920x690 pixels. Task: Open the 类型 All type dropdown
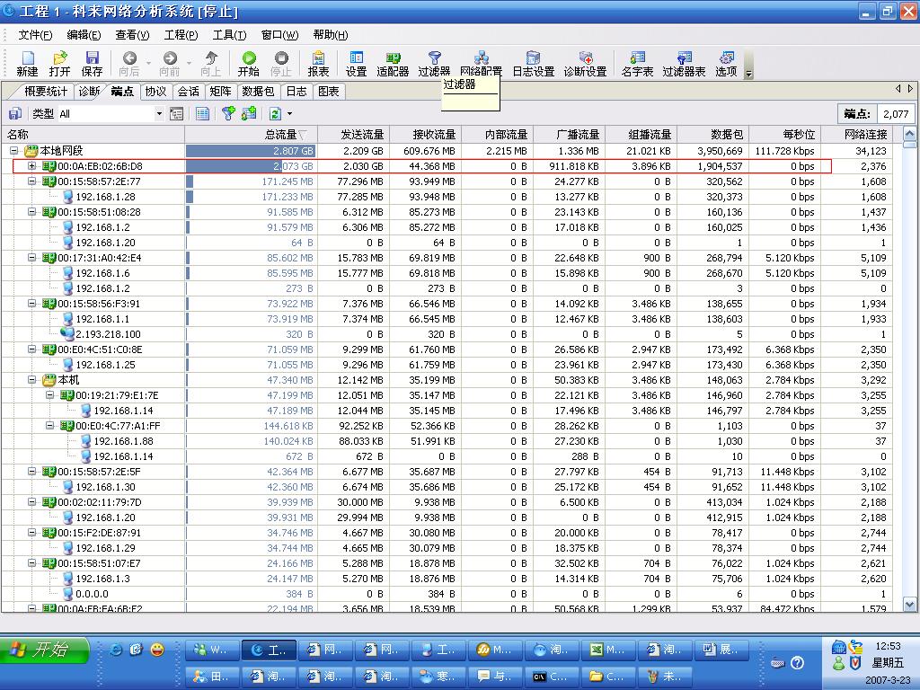159,114
